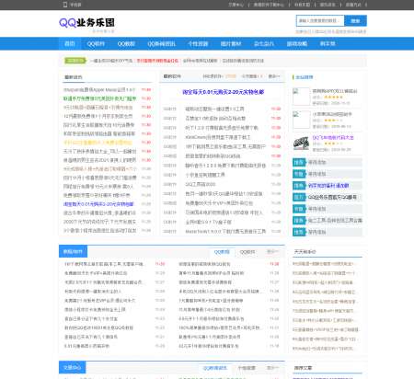Click the 更多 link in the center software panel header
The width and height of the screenshot is (414, 379).
(274, 76)
